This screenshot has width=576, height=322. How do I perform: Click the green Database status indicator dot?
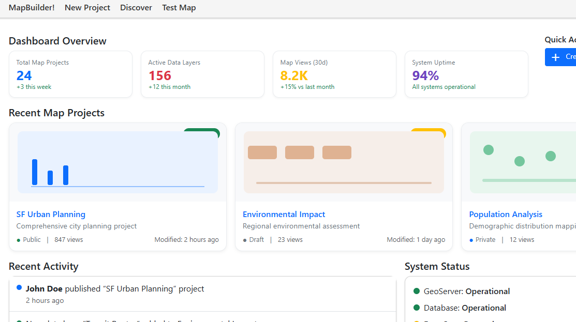click(x=416, y=308)
